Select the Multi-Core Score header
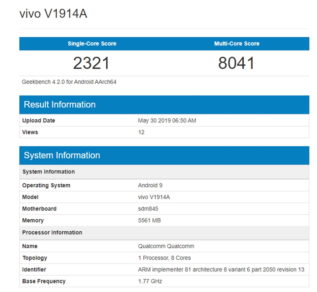 click(x=237, y=44)
